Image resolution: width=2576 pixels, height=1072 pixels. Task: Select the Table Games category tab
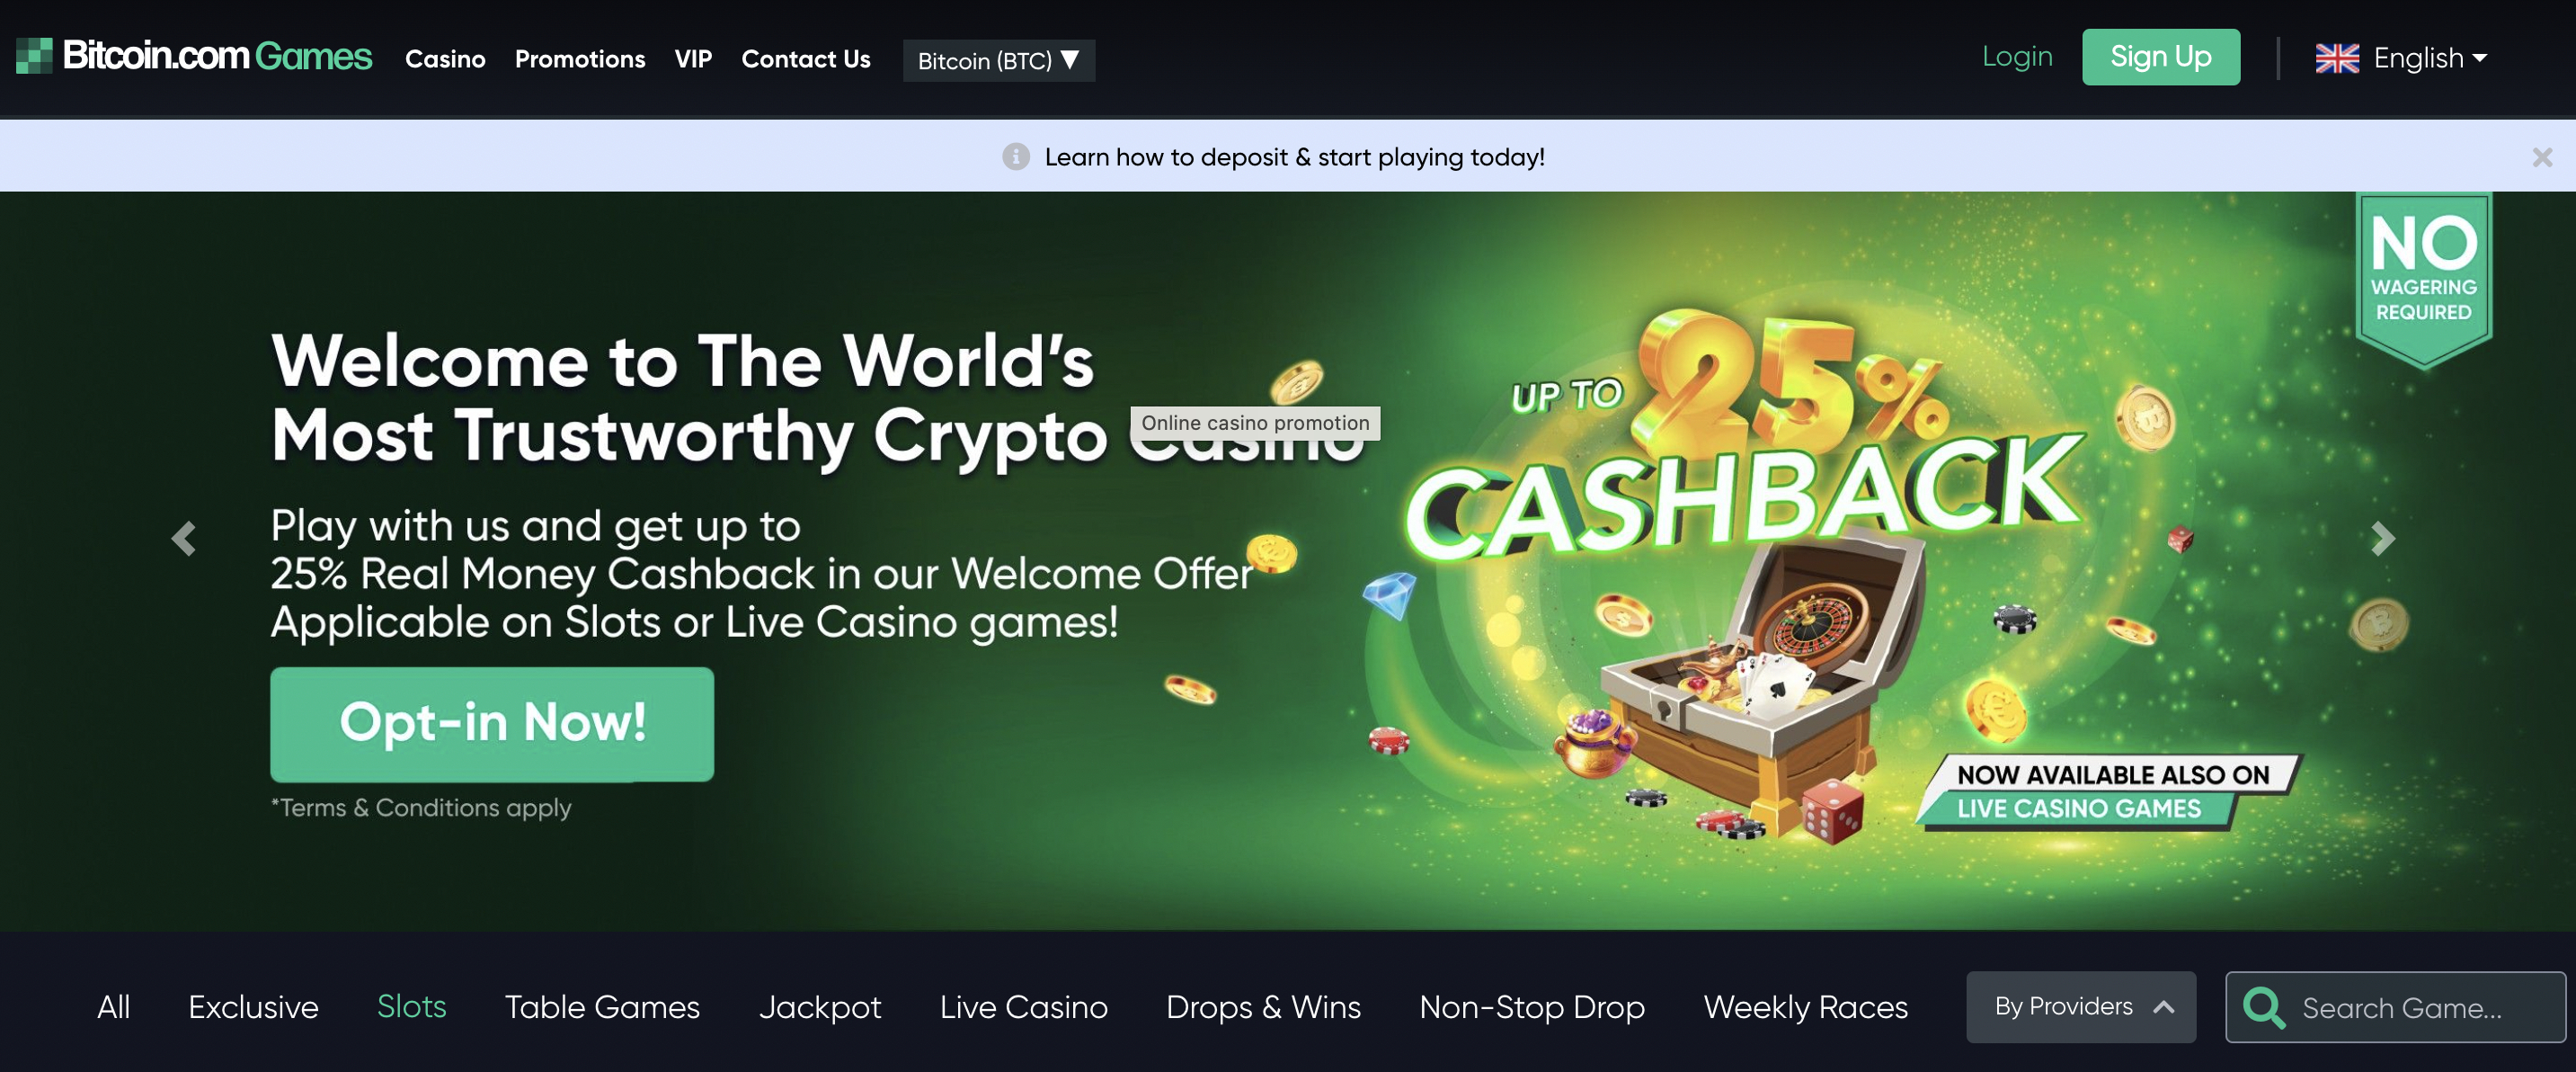coord(602,1007)
